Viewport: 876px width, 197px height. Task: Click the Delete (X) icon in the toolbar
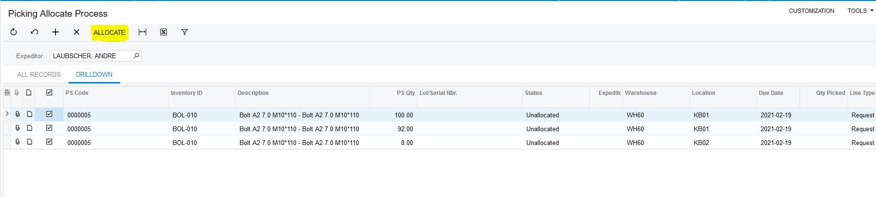pyautogui.click(x=77, y=32)
